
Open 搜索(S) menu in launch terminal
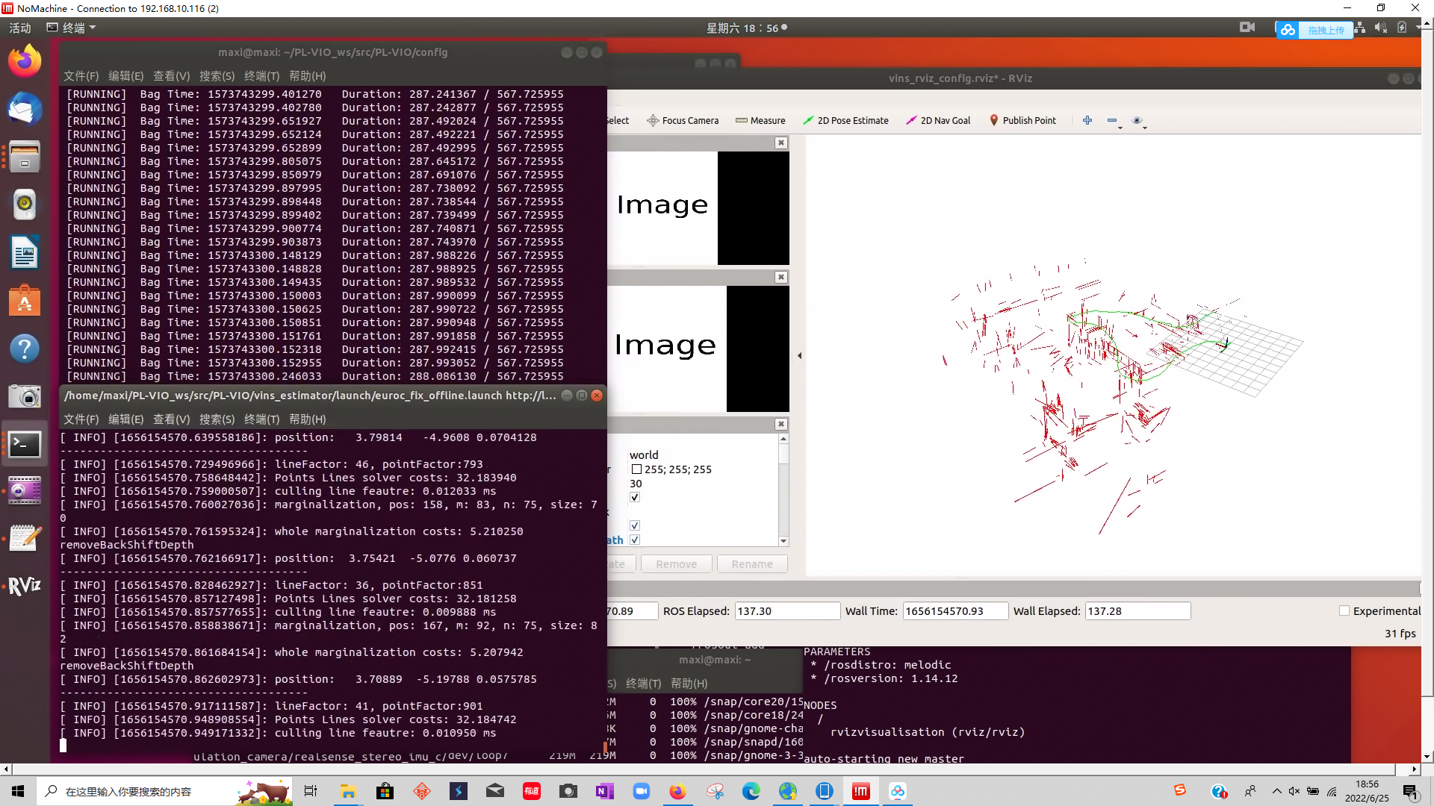click(217, 419)
